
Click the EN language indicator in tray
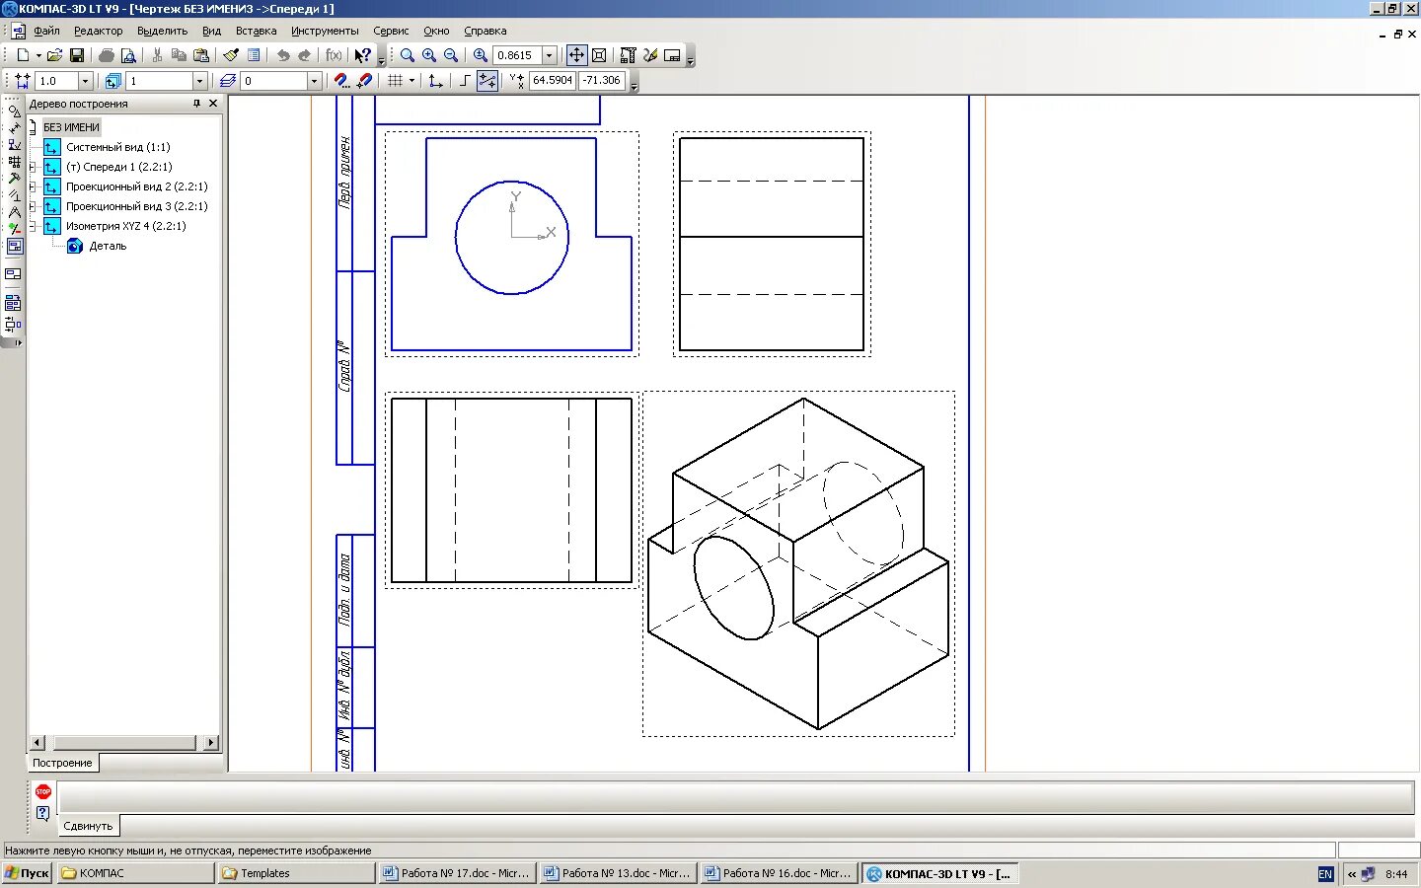[1325, 874]
